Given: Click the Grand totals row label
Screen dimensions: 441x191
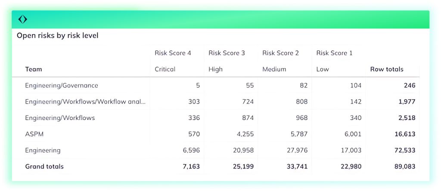Looking at the screenshot, I should [44, 166].
